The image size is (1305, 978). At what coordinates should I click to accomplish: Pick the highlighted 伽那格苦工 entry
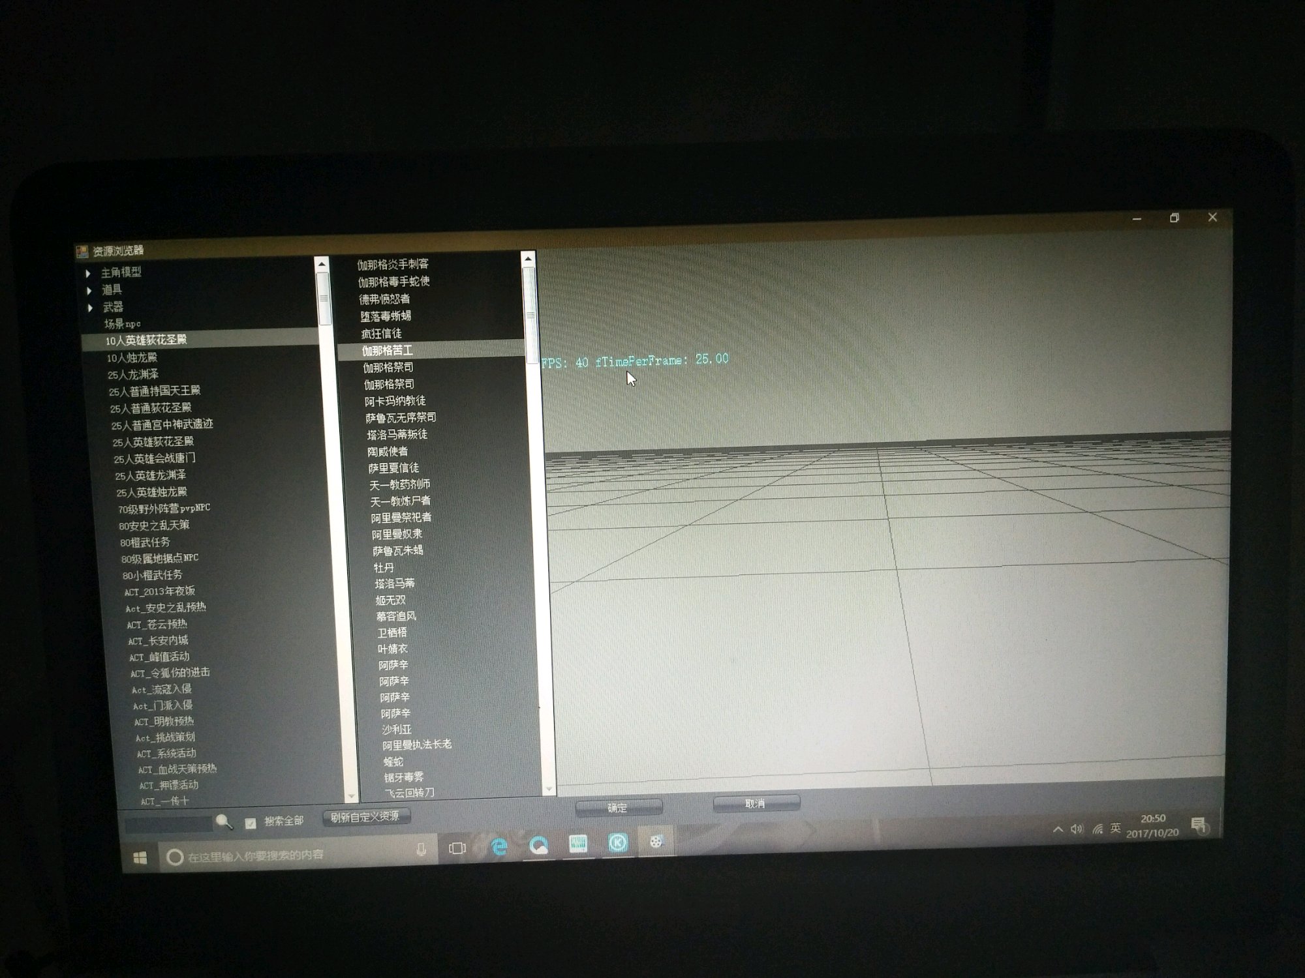coord(388,351)
